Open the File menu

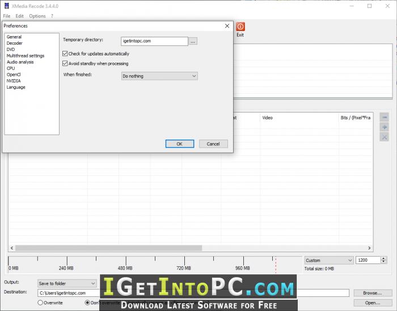7,16
